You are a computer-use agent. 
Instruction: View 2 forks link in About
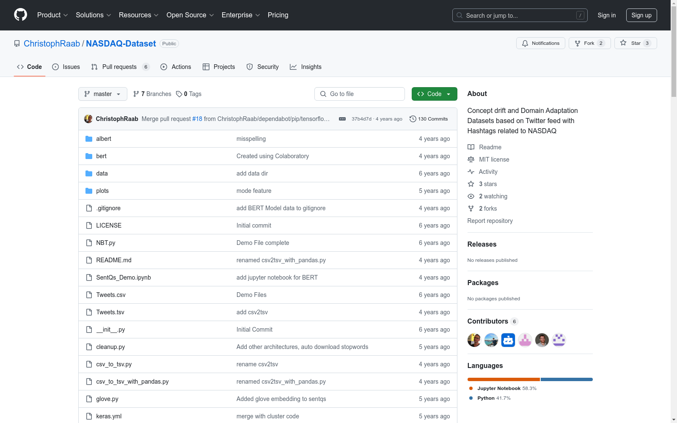[x=482, y=209]
